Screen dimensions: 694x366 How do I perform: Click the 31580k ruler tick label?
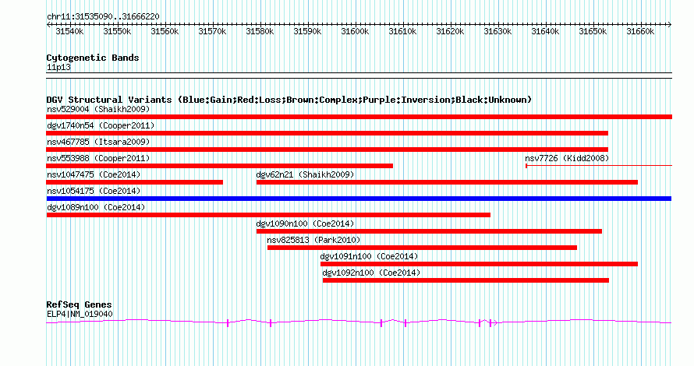click(260, 31)
